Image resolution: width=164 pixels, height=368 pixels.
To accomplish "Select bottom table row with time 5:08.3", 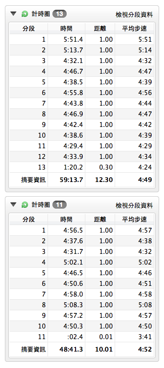I will pyautogui.click(x=82, y=305).
